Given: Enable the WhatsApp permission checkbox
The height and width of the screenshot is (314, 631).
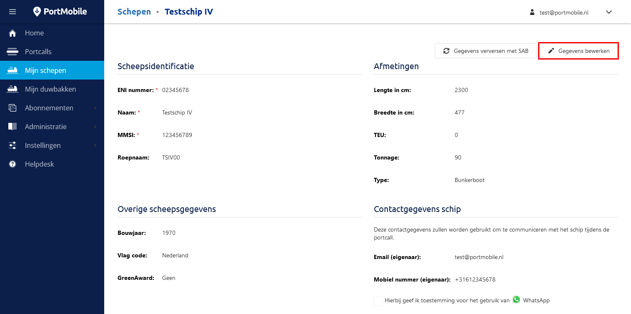Looking at the screenshot, I should [378, 301].
